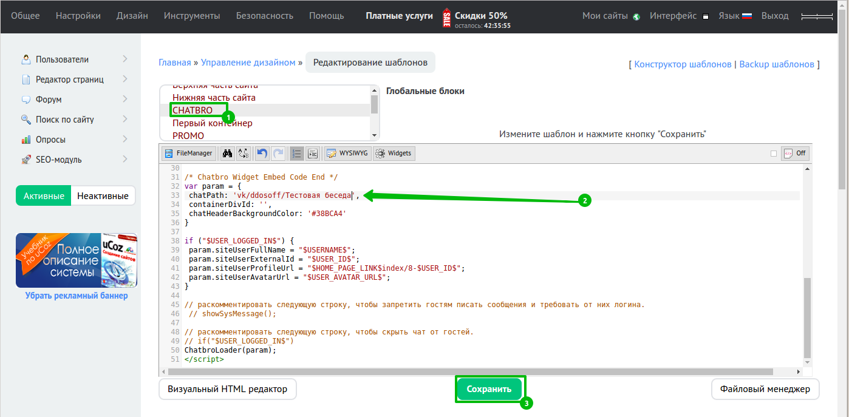Click the globe icon next to Мои сайты
The width and height of the screenshot is (849, 417).
[636, 16]
